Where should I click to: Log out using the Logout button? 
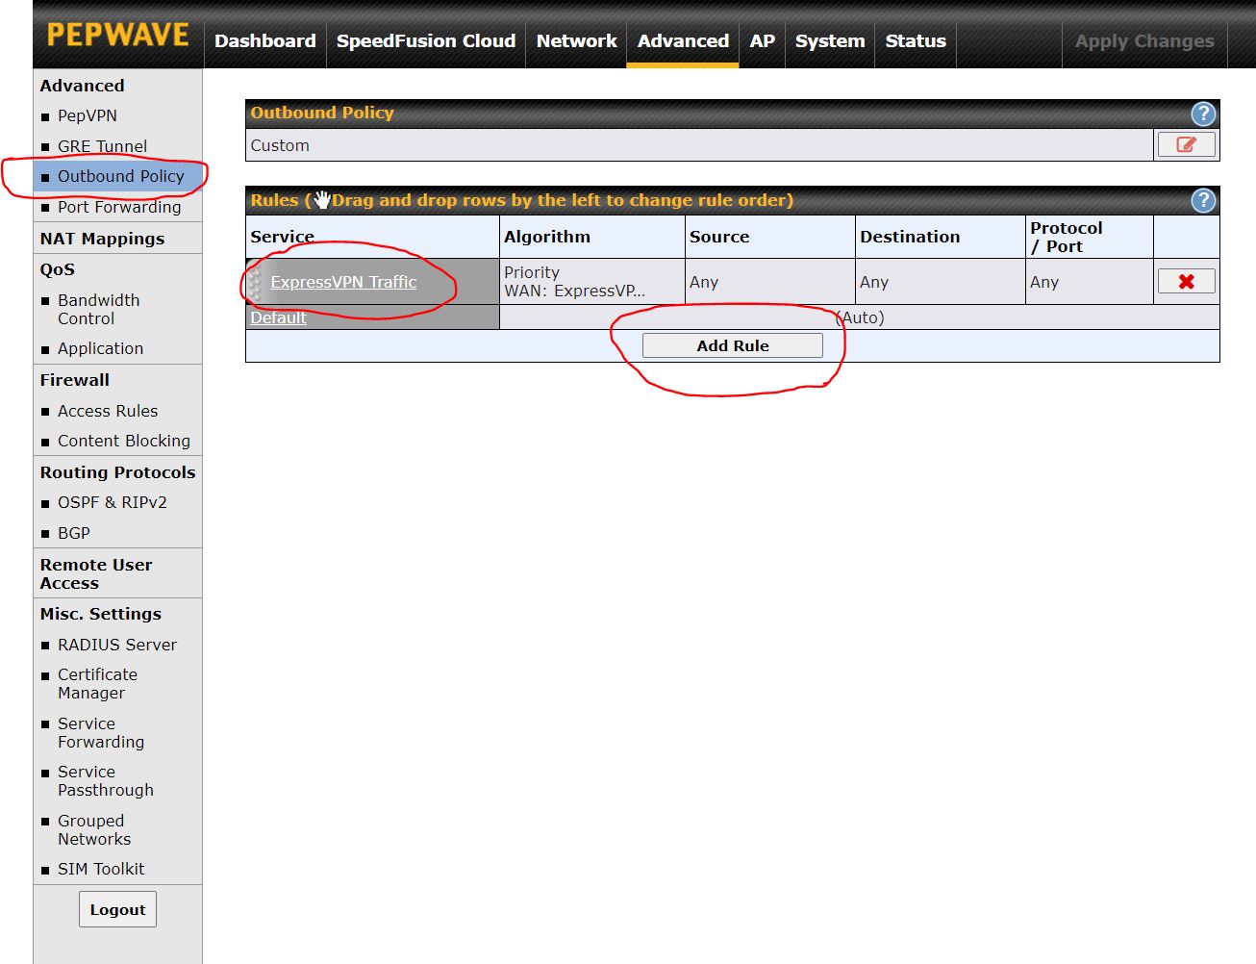117,910
